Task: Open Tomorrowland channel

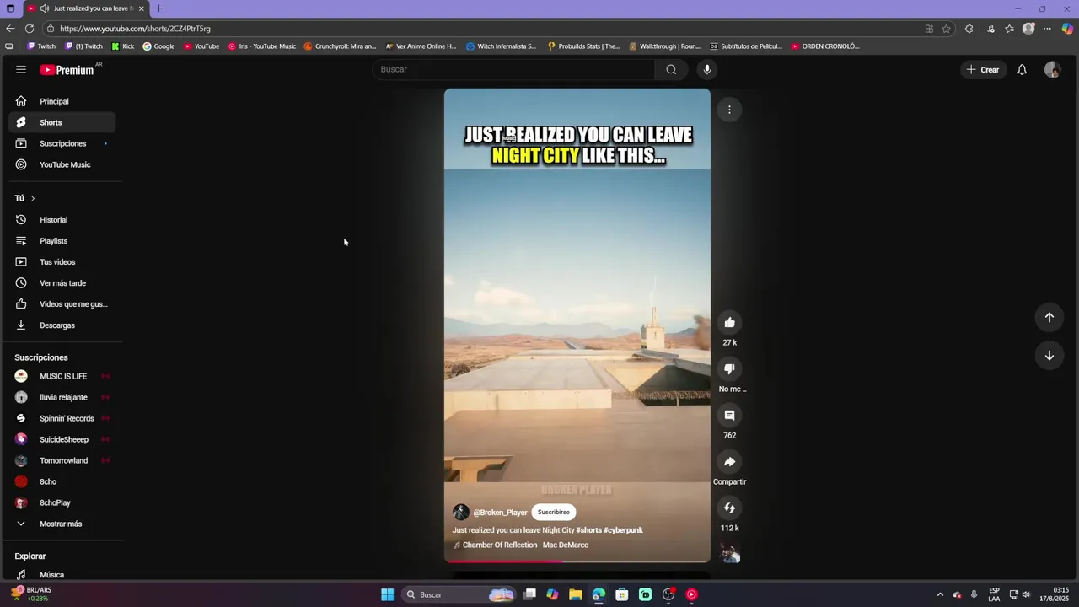Action: [x=62, y=460]
